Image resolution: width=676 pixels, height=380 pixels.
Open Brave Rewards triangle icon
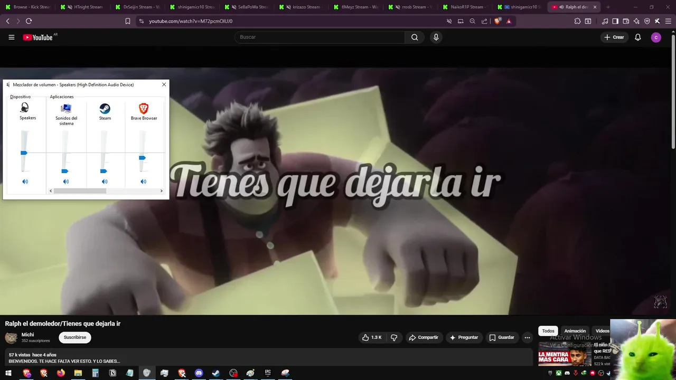509,21
